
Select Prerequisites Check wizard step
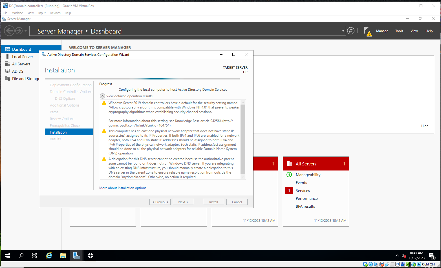tap(65, 125)
